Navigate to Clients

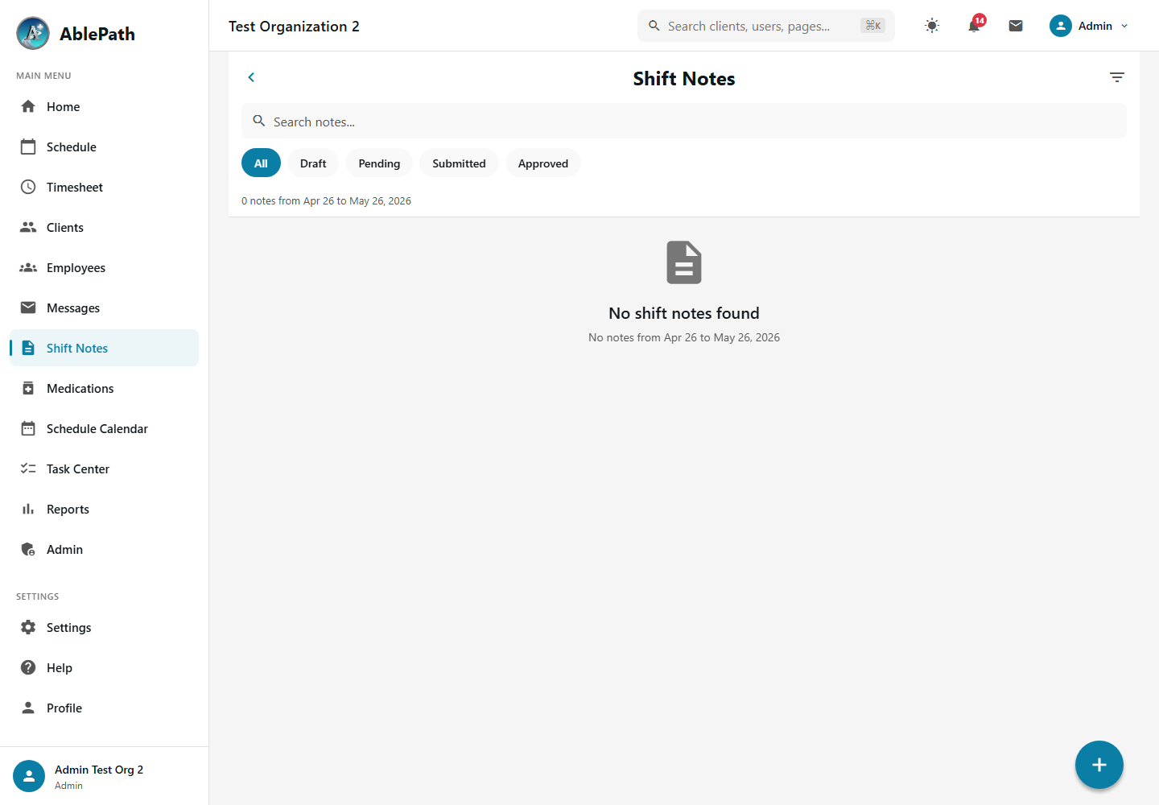(104, 227)
